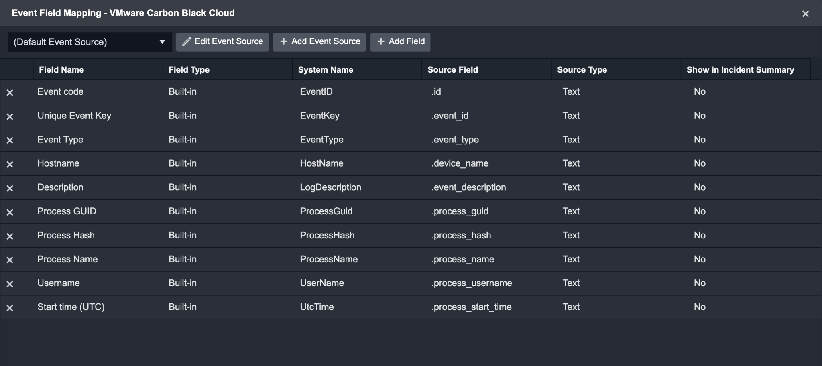Image resolution: width=822 pixels, height=366 pixels.
Task: Click the 'ProcessName' system name
Action: [329, 259]
